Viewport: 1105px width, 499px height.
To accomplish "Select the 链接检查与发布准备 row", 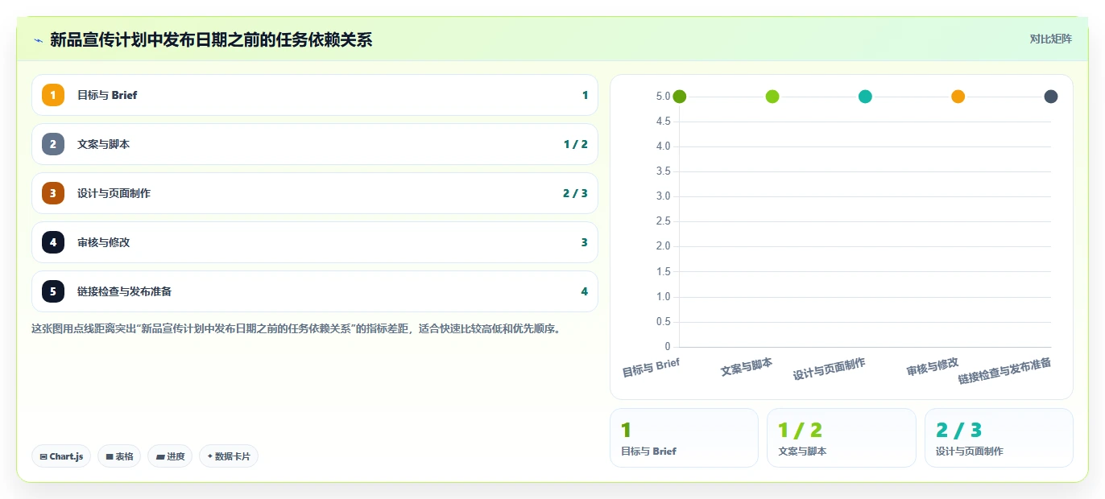I will tap(315, 291).
